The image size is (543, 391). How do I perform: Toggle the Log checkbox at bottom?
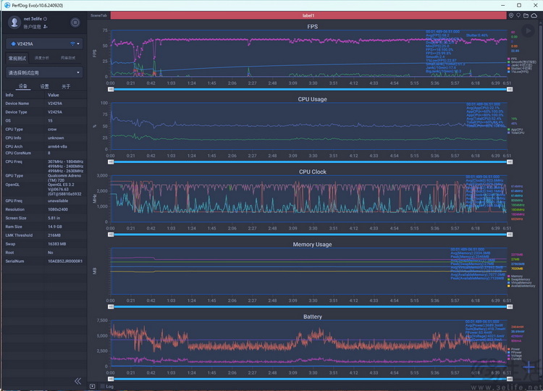coord(103,386)
